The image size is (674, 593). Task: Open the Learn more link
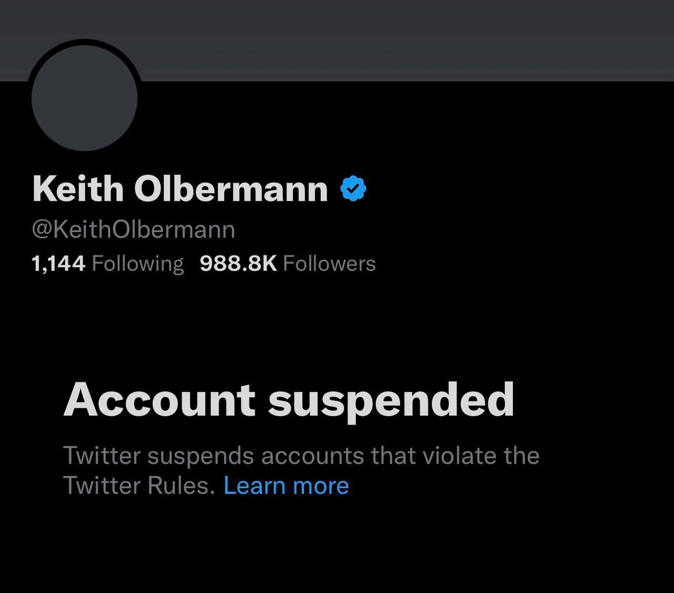[286, 485]
